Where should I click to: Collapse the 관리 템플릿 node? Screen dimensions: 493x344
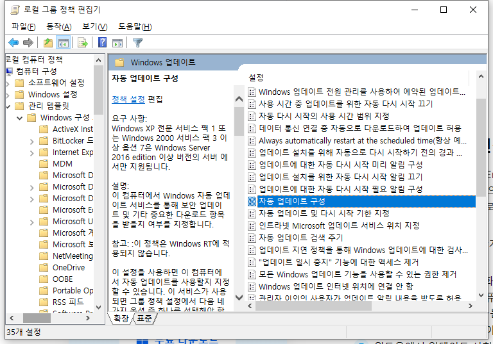point(8,107)
